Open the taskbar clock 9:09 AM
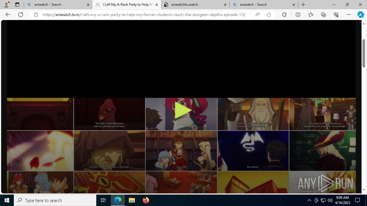 [x=343, y=200]
